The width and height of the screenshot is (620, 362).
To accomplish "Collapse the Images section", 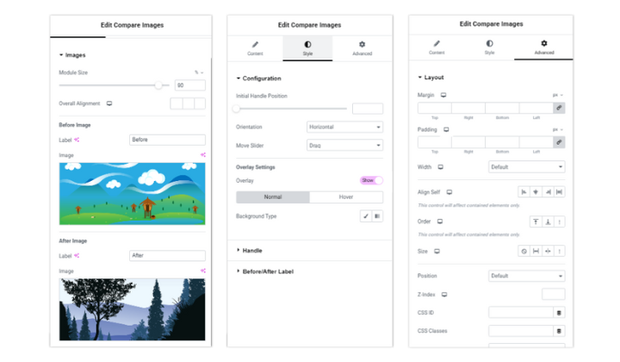I will [72, 55].
